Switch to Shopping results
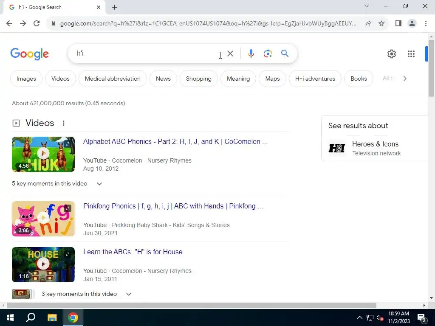The width and height of the screenshot is (435, 326). click(199, 79)
